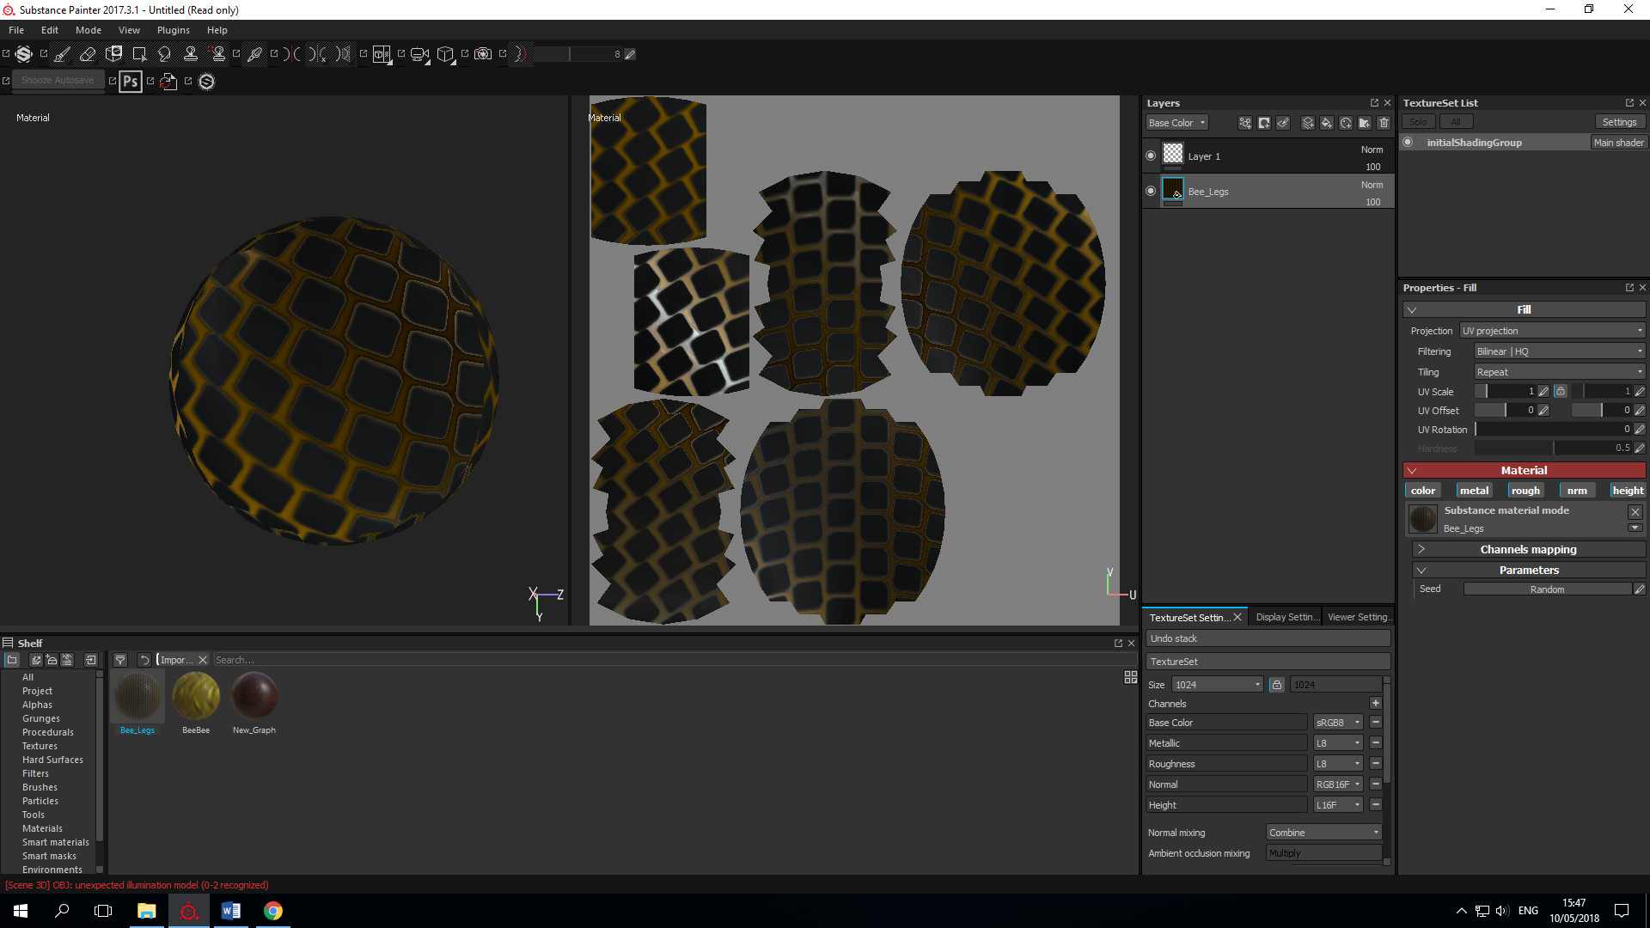The width and height of the screenshot is (1650, 928).
Task: Adjust the UV Rotation slider
Action: [x=1552, y=430]
